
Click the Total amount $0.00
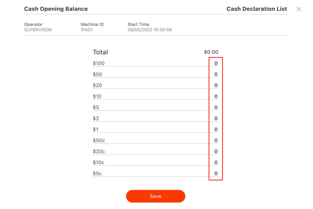[211, 52]
